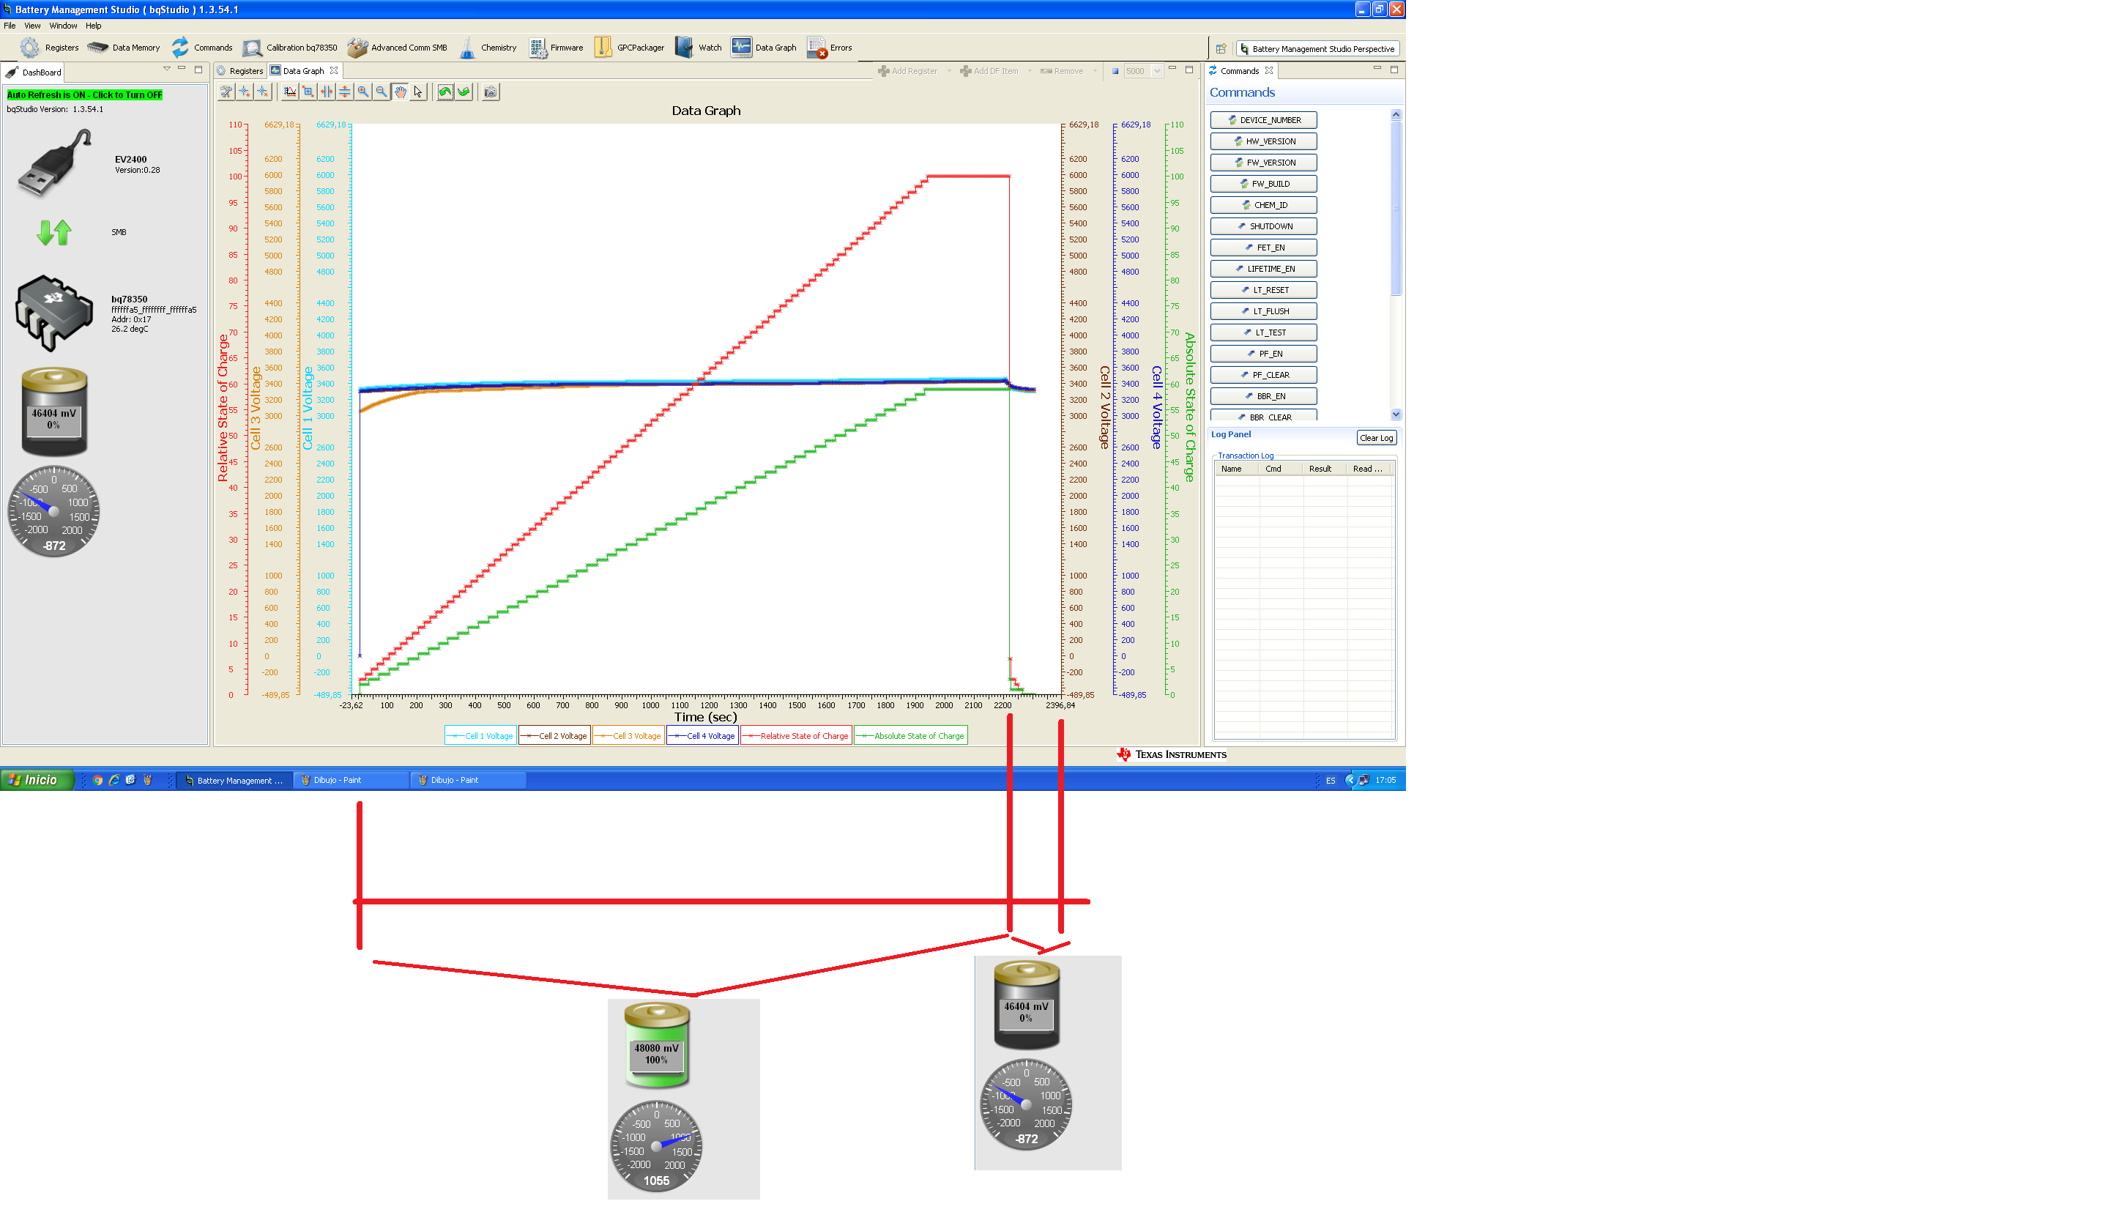
Task: Open the Add DF Item dropdown arrow
Action: 1030,71
